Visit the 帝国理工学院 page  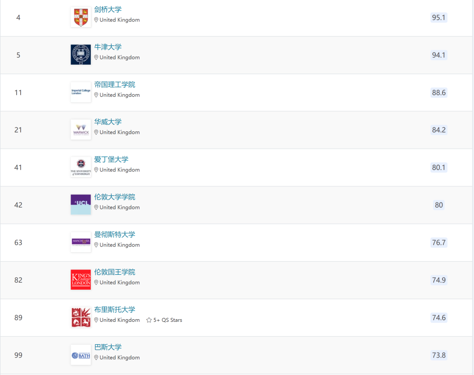pos(115,84)
